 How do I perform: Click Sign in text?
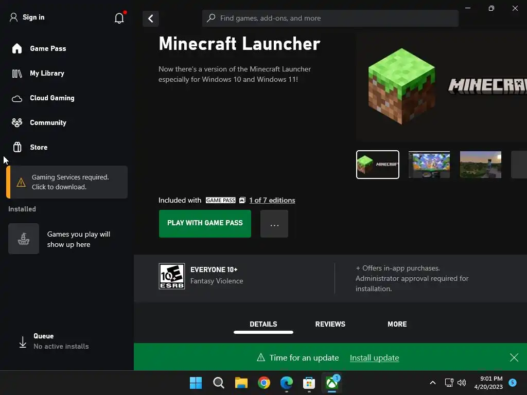[33, 17]
